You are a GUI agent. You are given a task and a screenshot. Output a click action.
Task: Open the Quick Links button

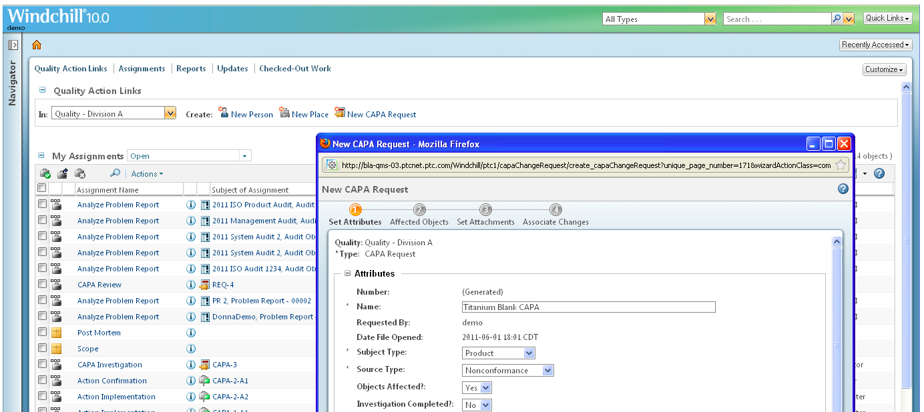(x=887, y=19)
